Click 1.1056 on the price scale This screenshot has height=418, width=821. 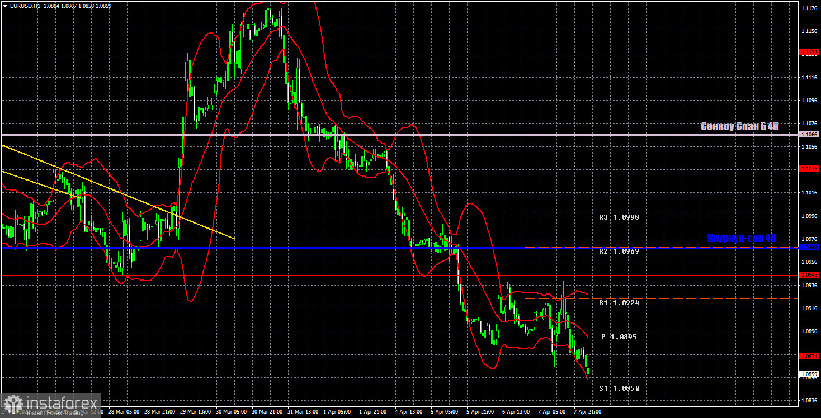click(x=810, y=147)
